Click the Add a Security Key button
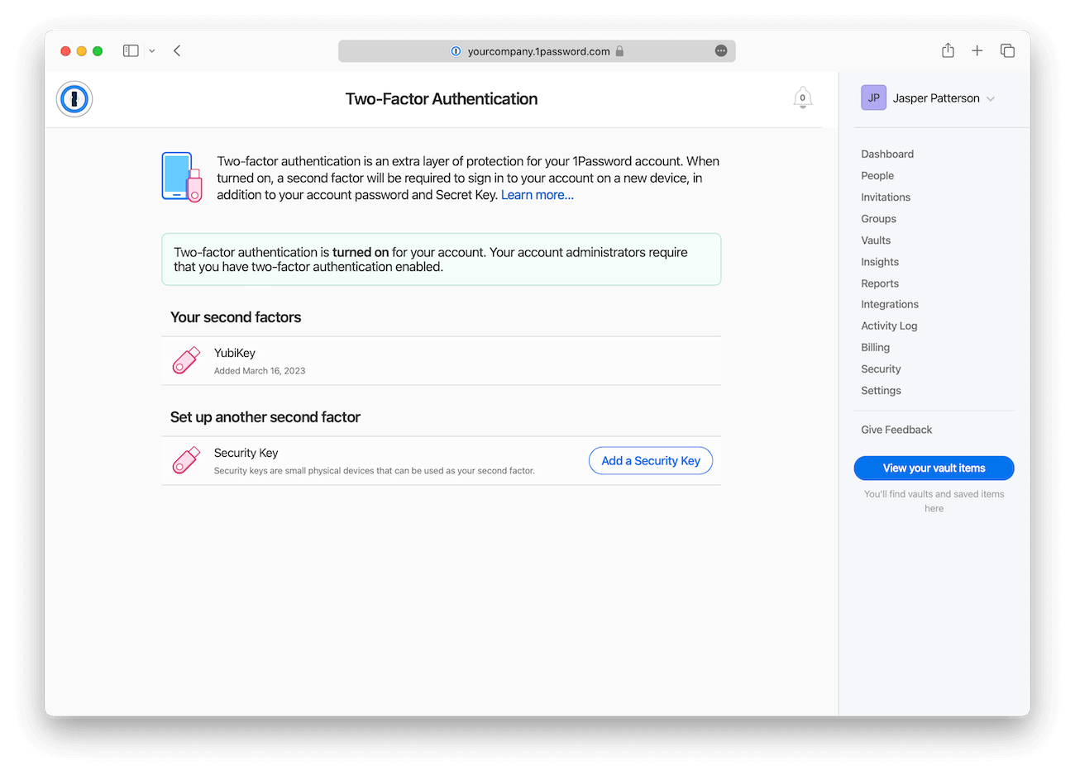Viewport: 1075px width, 775px height. [650, 460]
